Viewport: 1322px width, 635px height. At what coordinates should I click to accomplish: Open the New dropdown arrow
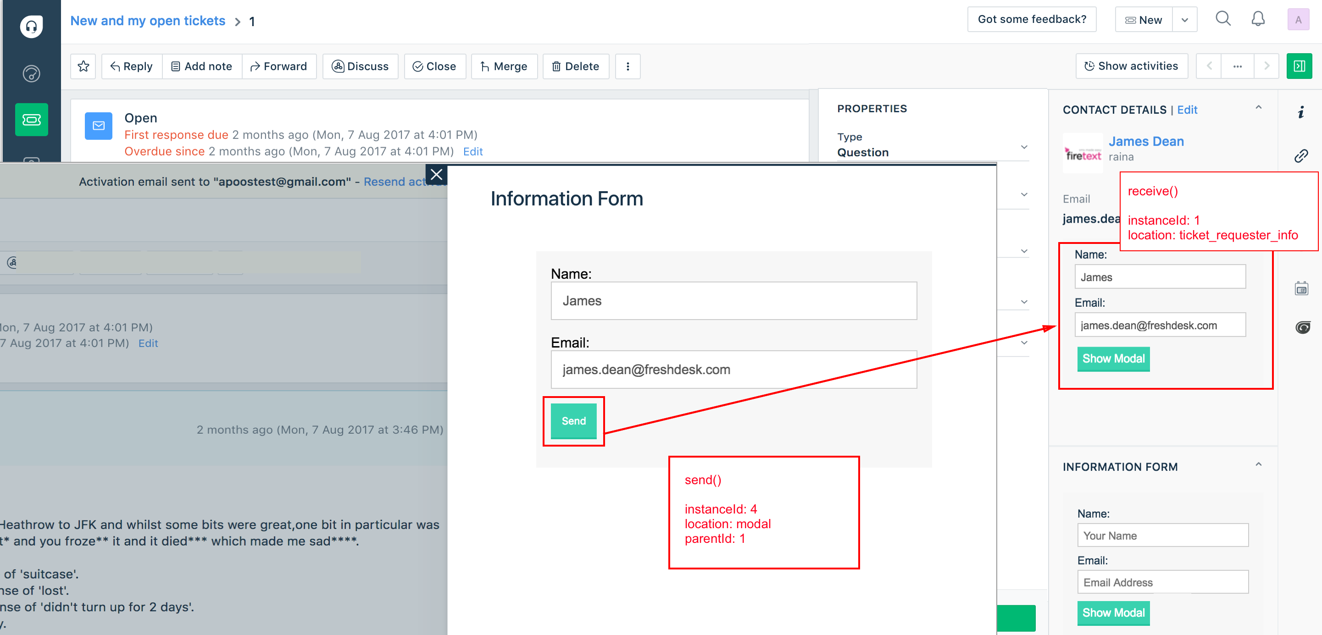pos(1184,20)
